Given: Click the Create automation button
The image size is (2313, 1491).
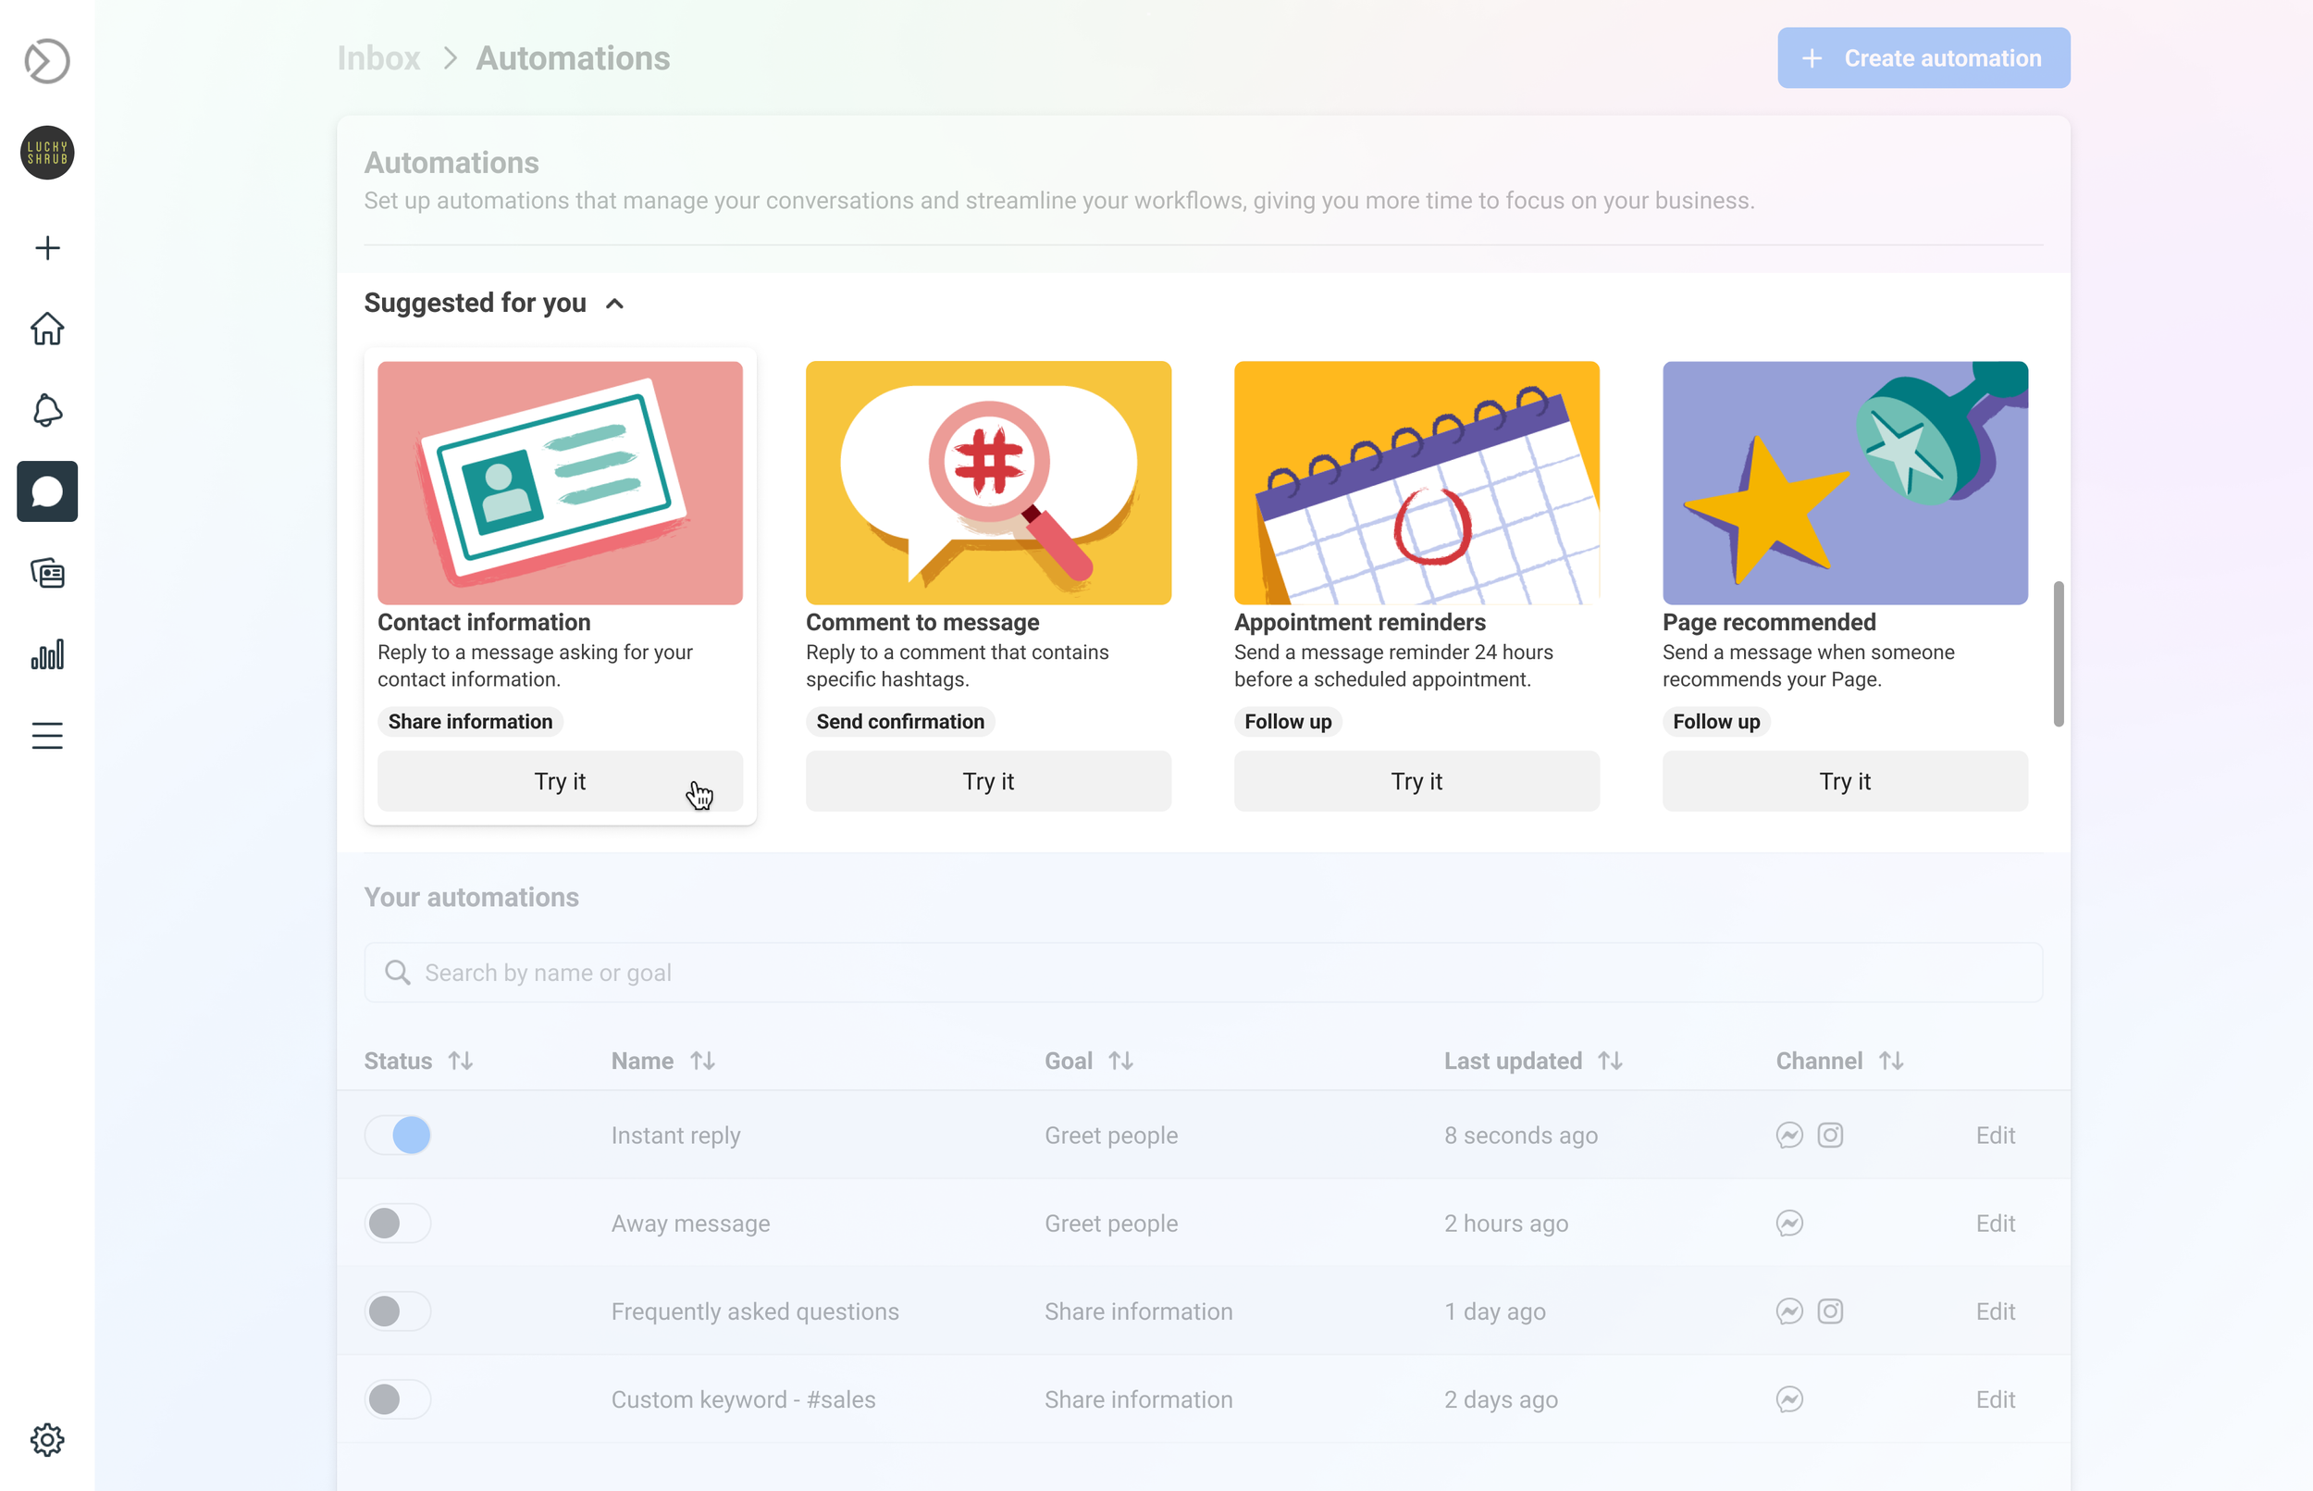Looking at the screenshot, I should (x=1923, y=58).
